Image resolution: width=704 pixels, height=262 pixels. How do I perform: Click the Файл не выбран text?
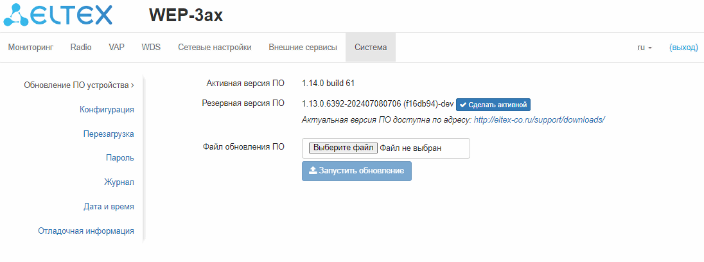(x=411, y=148)
